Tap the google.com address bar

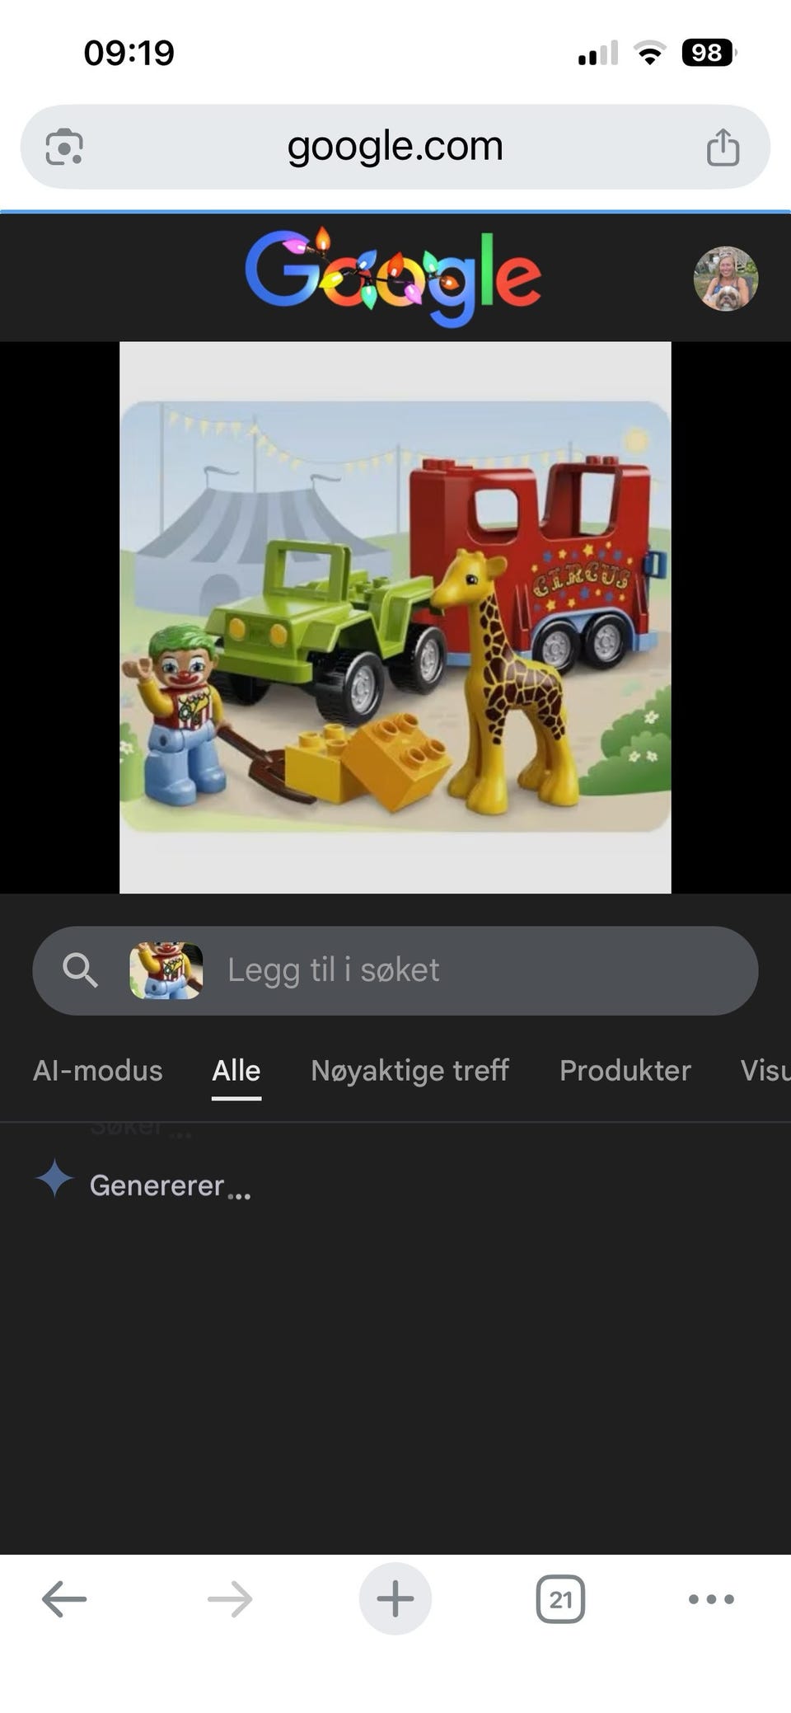point(395,147)
